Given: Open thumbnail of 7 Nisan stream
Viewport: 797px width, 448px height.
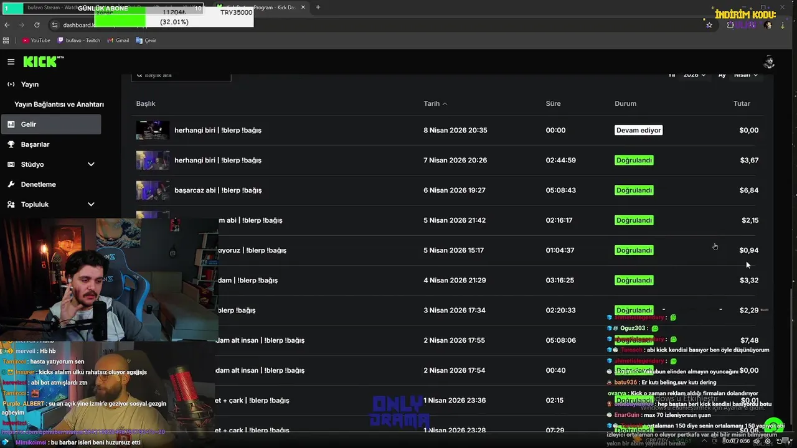Looking at the screenshot, I should (153, 160).
